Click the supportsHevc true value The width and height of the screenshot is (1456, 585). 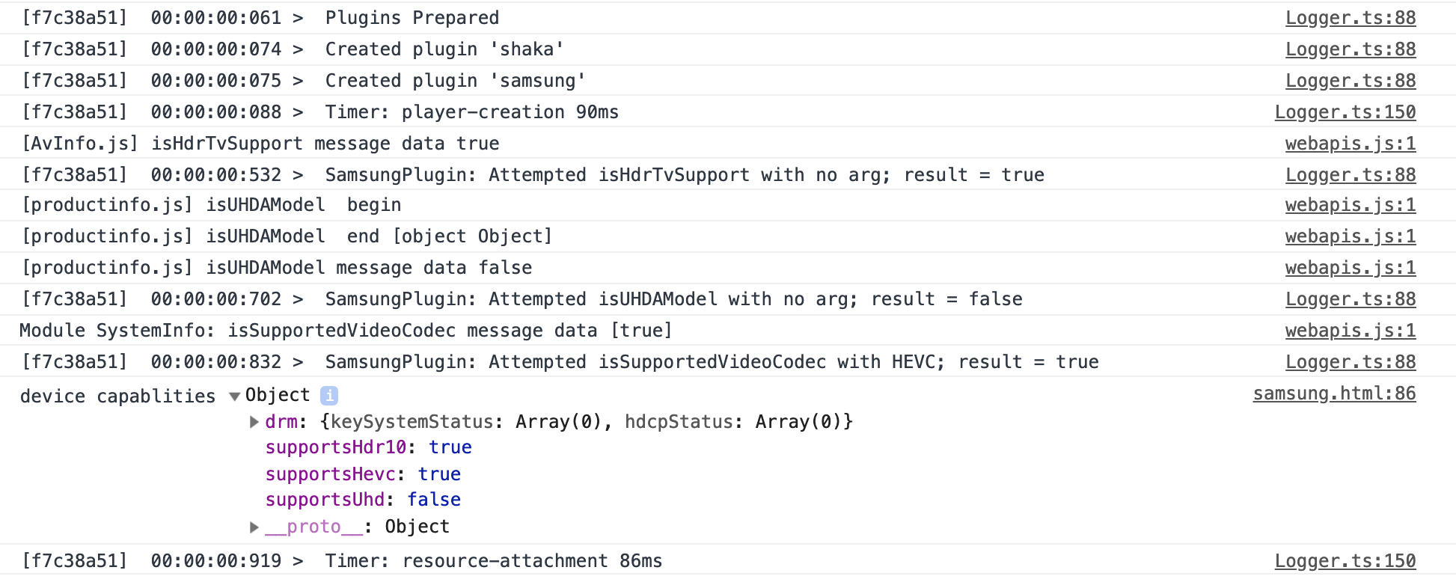tap(439, 474)
